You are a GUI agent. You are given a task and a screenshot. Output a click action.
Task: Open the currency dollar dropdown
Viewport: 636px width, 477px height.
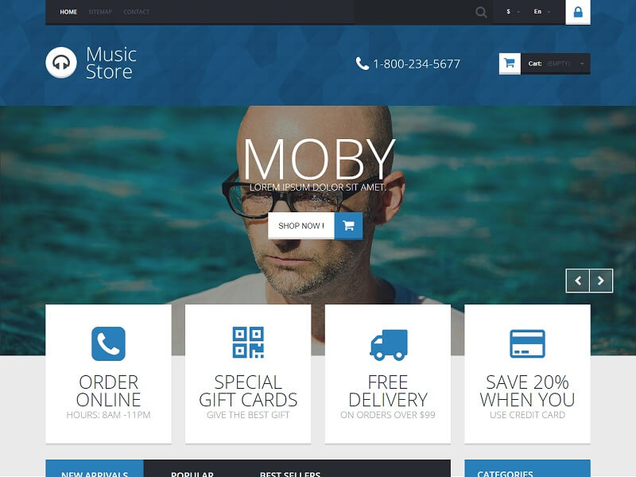[513, 12]
